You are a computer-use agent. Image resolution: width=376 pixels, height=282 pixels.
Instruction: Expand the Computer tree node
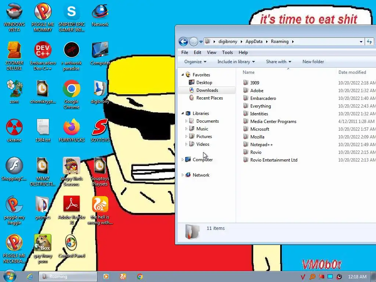click(182, 159)
